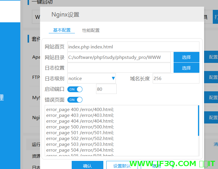This screenshot has height=169, width=218.
Task: Click the port number field showing 80
Action: (106, 89)
